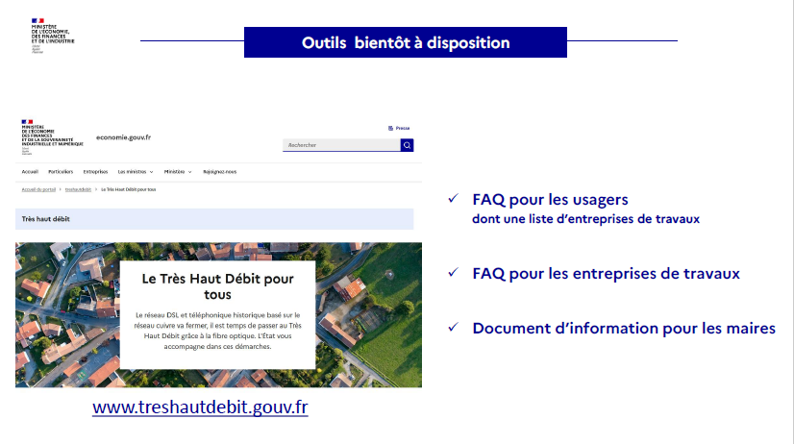Follow the www.treshautdebit.gouv.fr link
Image resolution: width=794 pixels, height=444 pixels.
[200, 407]
